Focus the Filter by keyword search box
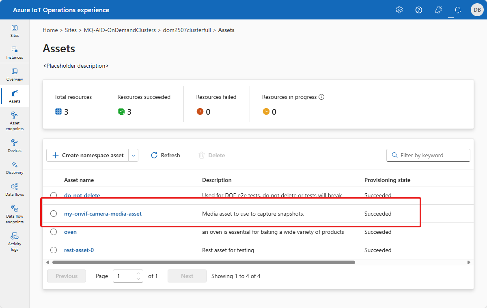 point(428,155)
